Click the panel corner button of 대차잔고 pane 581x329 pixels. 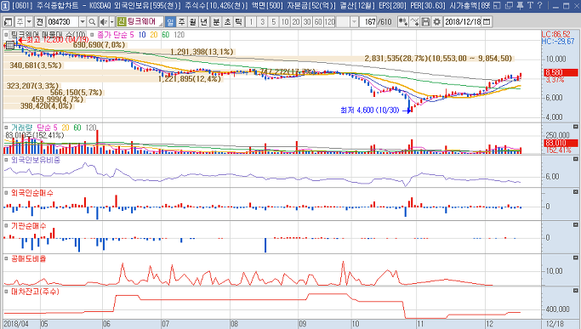click(575, 291)
